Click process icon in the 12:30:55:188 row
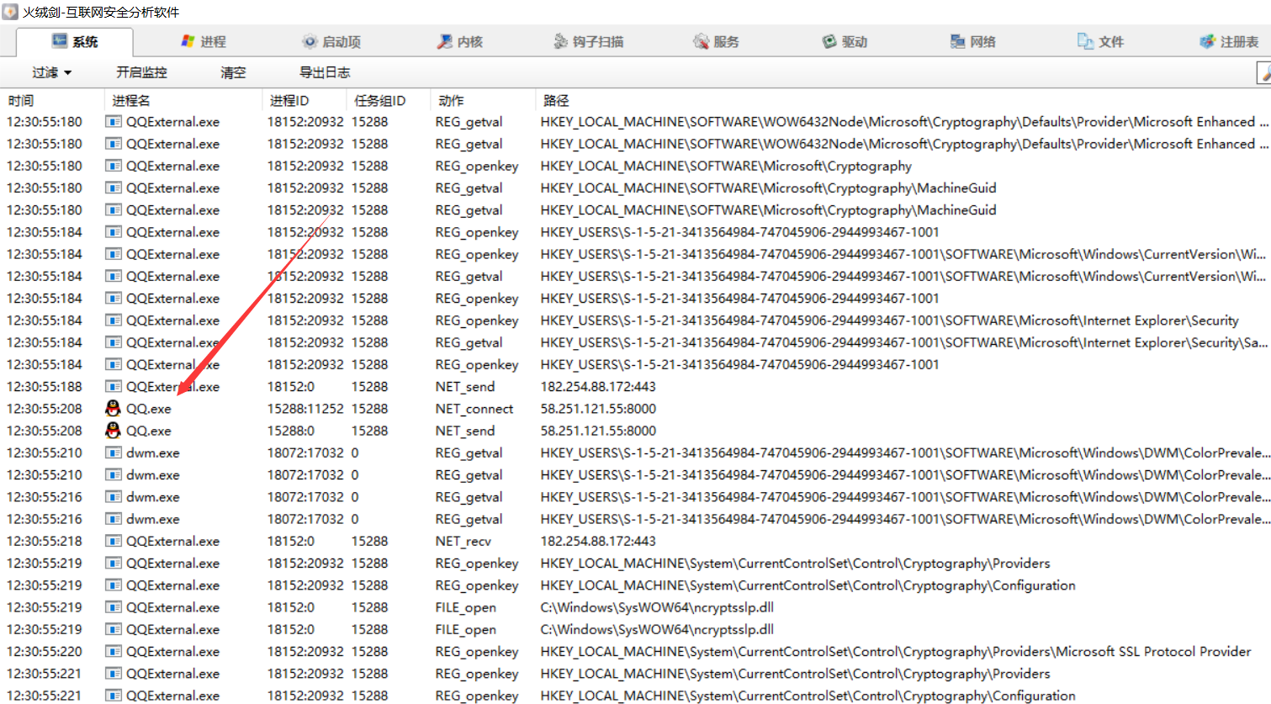Image resolution: width=1271 pixels, height=704 pixels. [113, 387]
